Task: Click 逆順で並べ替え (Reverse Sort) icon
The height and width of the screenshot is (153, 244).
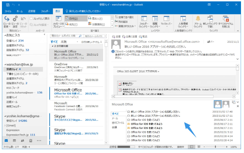Action: coord(116,17)
